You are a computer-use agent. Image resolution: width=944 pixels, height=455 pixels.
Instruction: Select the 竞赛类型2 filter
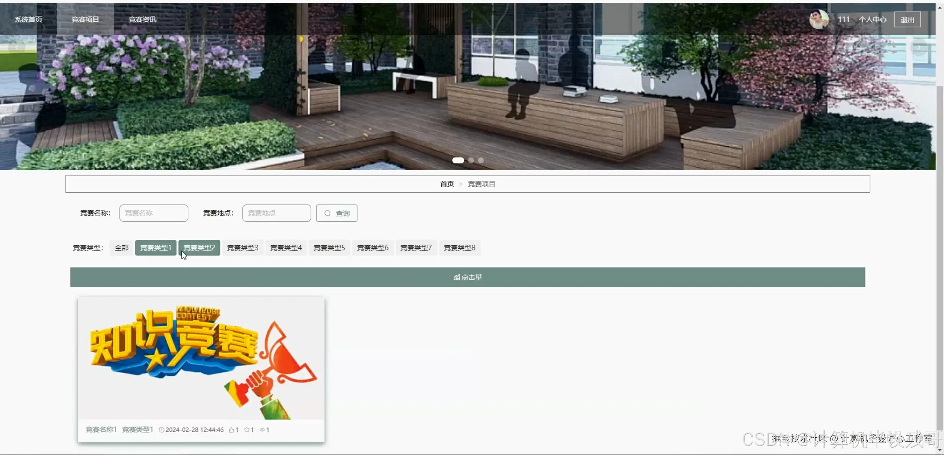(199, 248)
